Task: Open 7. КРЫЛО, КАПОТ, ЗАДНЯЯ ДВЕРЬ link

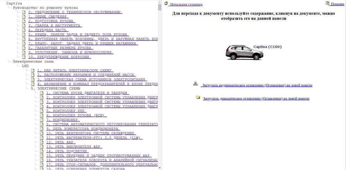Action: [83, 44]
